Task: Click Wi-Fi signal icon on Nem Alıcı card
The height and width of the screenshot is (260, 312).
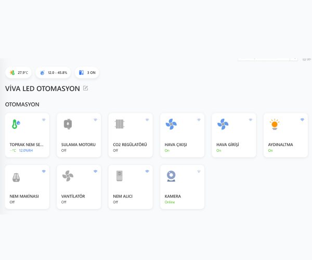Action: click(147, 171)
